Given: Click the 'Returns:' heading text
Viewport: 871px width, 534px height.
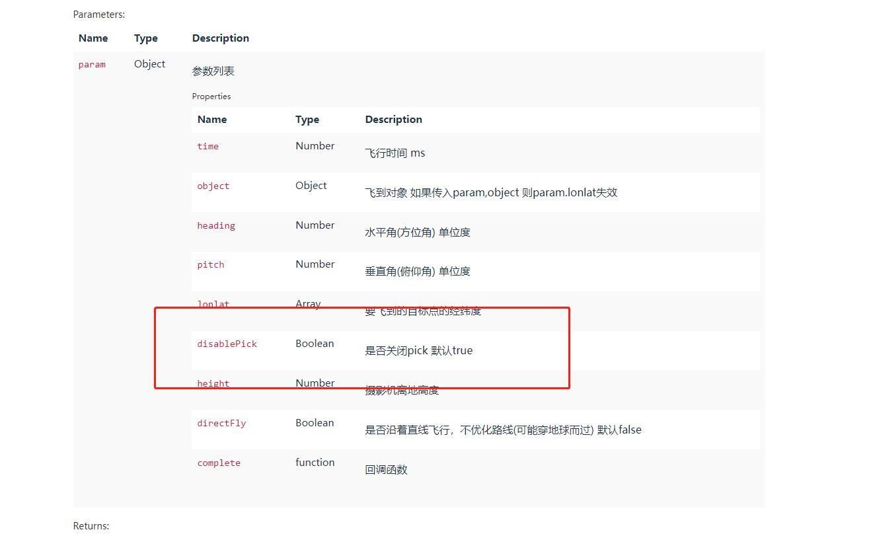Looking at the screenshot, I should (x=91, y=525).
